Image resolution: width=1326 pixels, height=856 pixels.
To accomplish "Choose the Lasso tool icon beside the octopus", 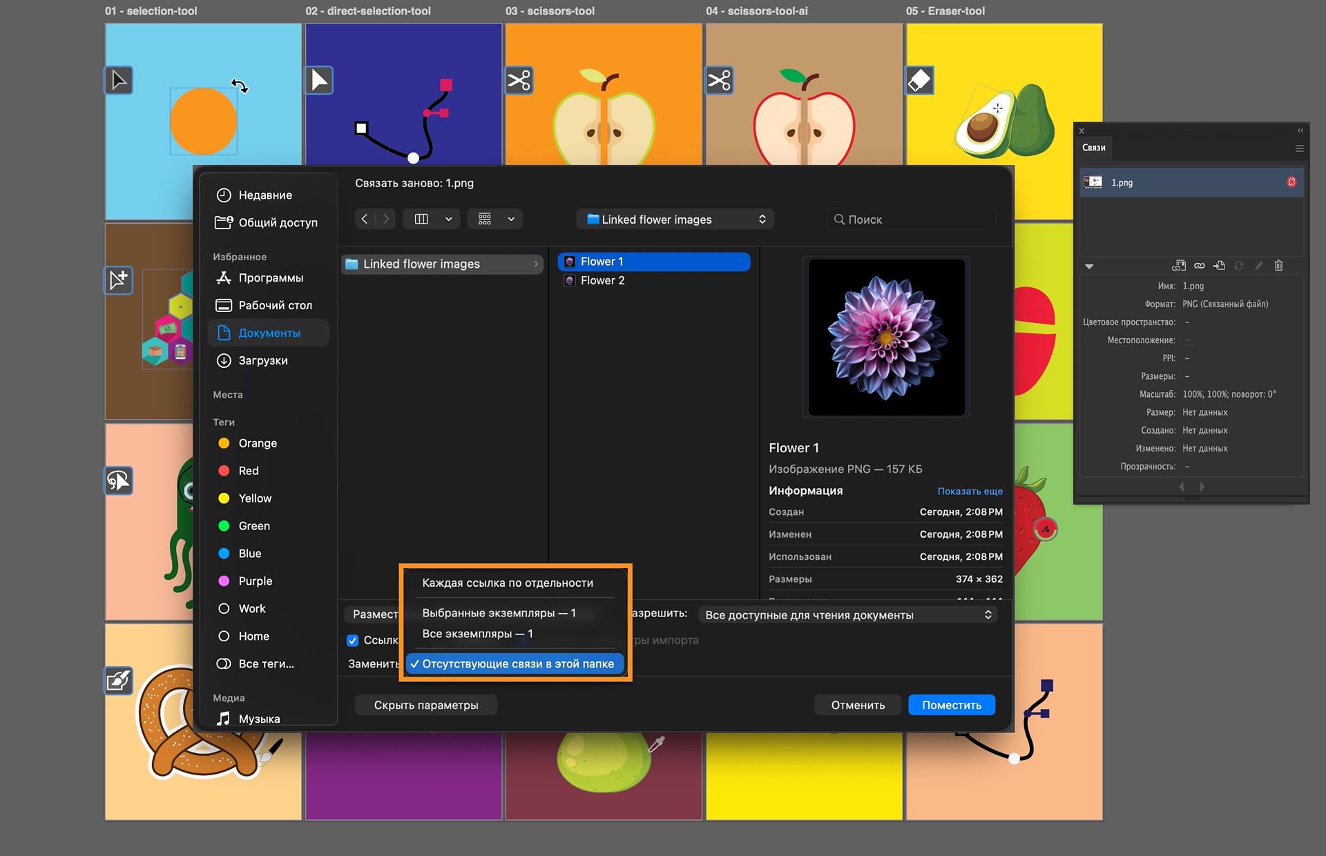I will coord(119,480).
